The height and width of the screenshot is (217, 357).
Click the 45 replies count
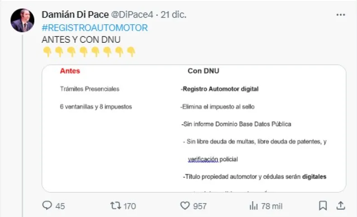tap(60, 206)
